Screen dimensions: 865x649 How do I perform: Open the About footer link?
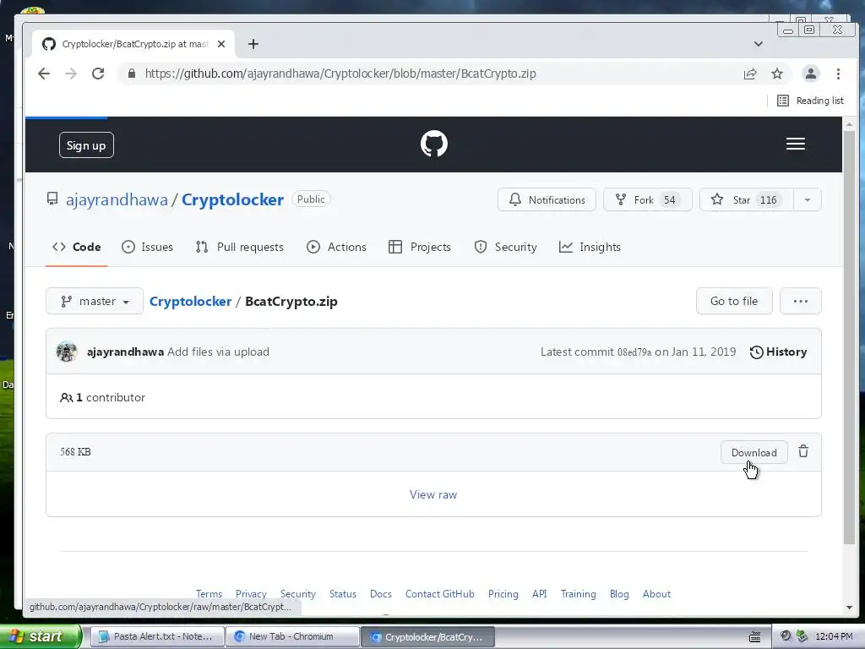[x=656, y=594]
